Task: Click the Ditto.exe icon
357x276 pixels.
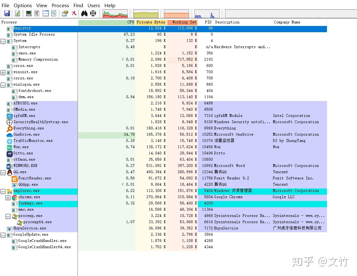Action: [x=10, y=154]
